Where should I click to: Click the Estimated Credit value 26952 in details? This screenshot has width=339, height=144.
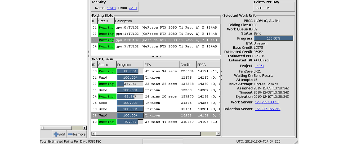(258, 52)
